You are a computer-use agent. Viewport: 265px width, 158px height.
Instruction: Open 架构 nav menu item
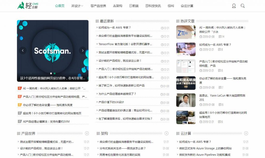118,6
